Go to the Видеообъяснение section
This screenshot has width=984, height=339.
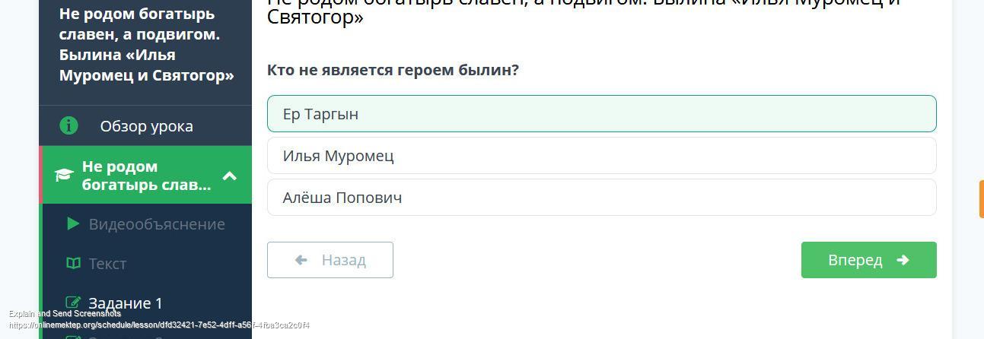click(x=157, y=224)
